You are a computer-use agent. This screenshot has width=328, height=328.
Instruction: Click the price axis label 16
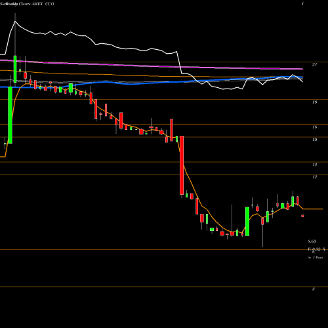[314, 127]
